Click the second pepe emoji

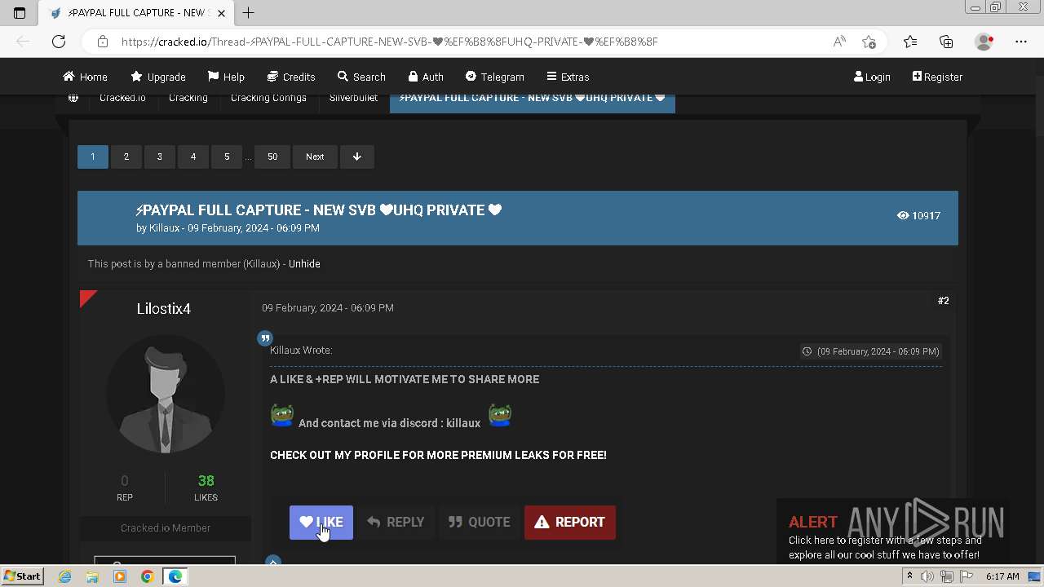pyautogui.click(x=500, y=415)
